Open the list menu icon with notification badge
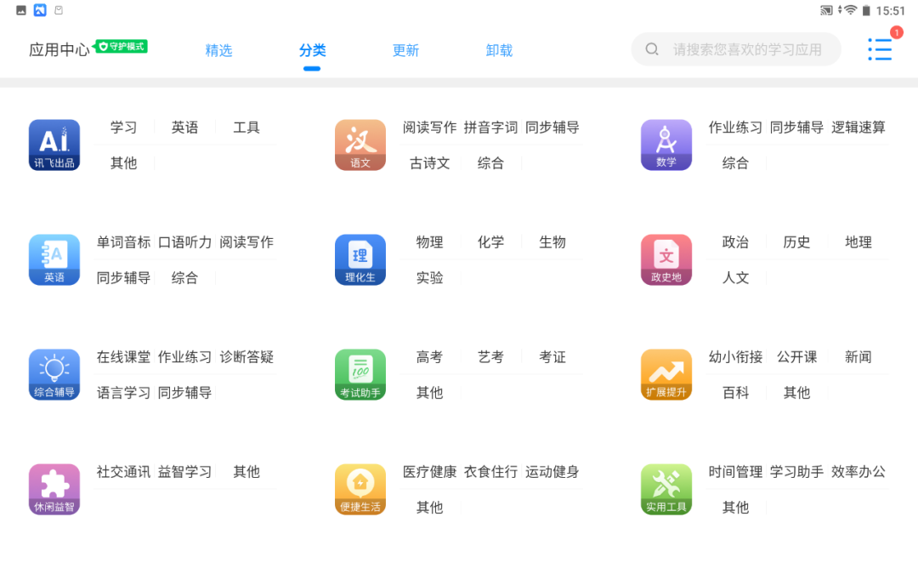This screenshot has height=574, width=918. (880, 49)
